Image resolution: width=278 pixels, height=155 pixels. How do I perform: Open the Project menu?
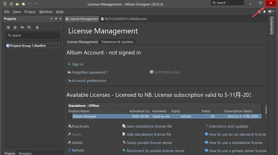[30, 12]
